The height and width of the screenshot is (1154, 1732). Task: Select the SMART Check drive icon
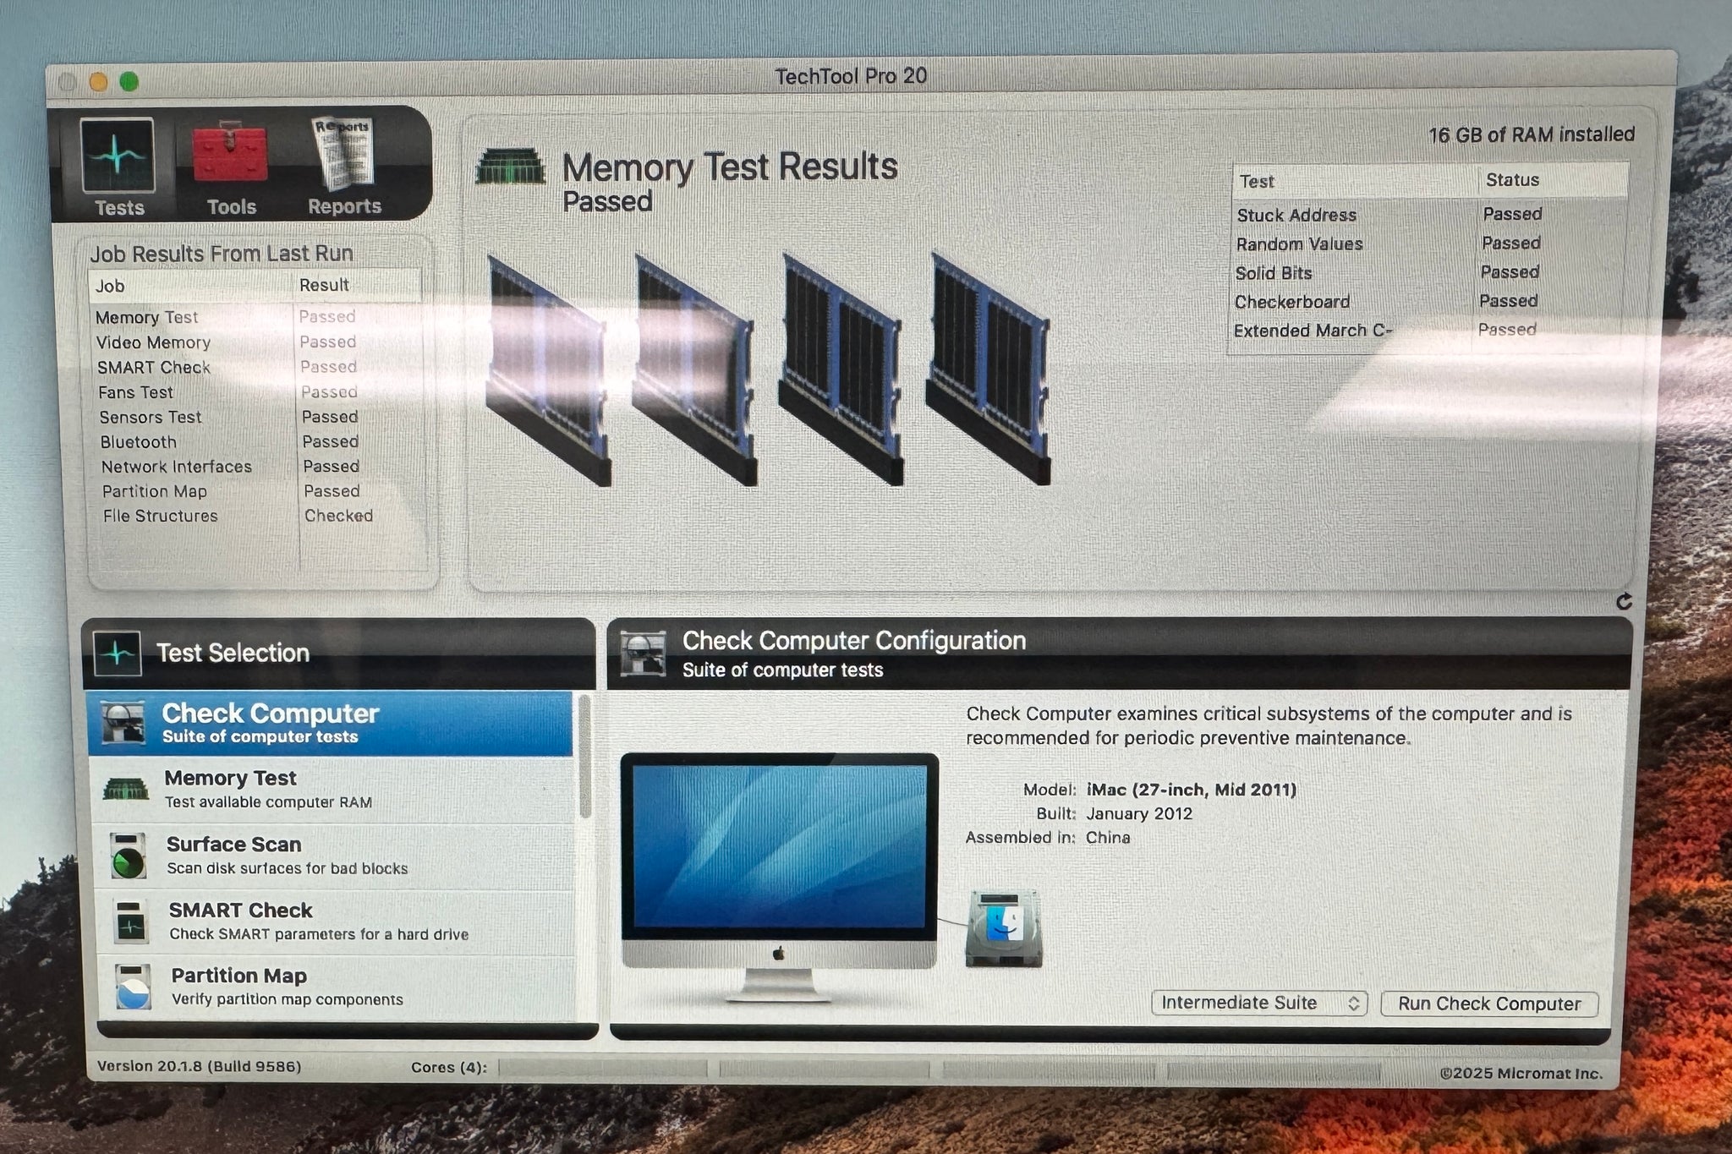coord(131,922)
